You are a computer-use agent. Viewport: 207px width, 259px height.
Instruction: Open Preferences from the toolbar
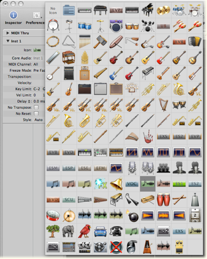click(x=35, y=18)
